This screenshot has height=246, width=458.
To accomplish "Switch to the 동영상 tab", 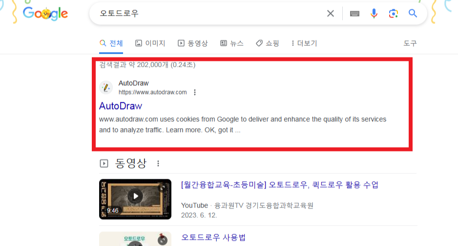I will click(192, 43).
